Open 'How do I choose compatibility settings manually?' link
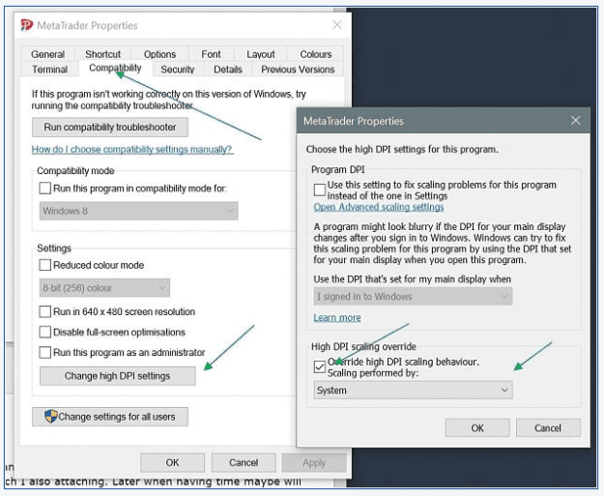Screen dimensions: 604x496 coord(132,149)
